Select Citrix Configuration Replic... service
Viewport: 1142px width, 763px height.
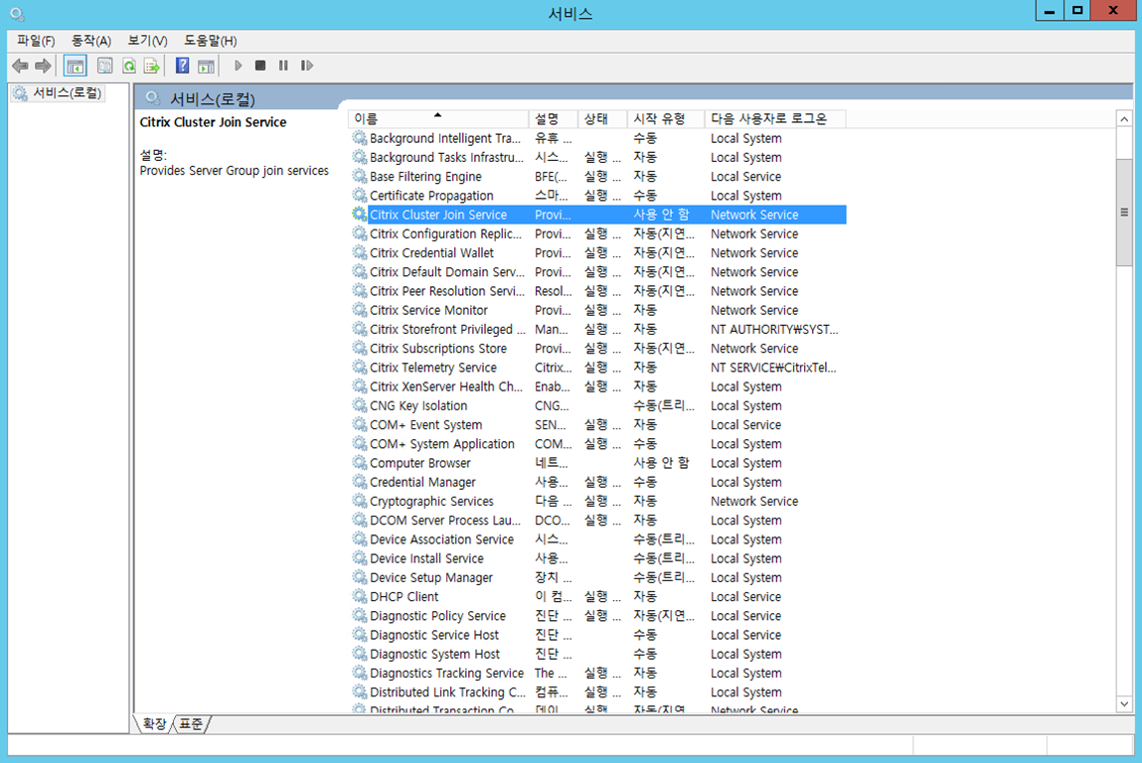tap(597, 233)
